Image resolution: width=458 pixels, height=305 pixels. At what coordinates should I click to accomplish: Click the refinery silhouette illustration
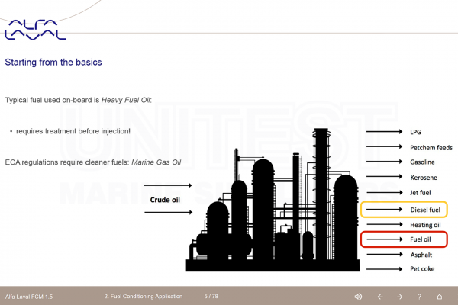[x=273, y=200]
